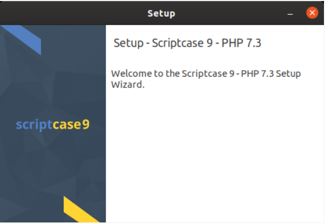Minimize the Setup wizard window

[x=291, y=13]
